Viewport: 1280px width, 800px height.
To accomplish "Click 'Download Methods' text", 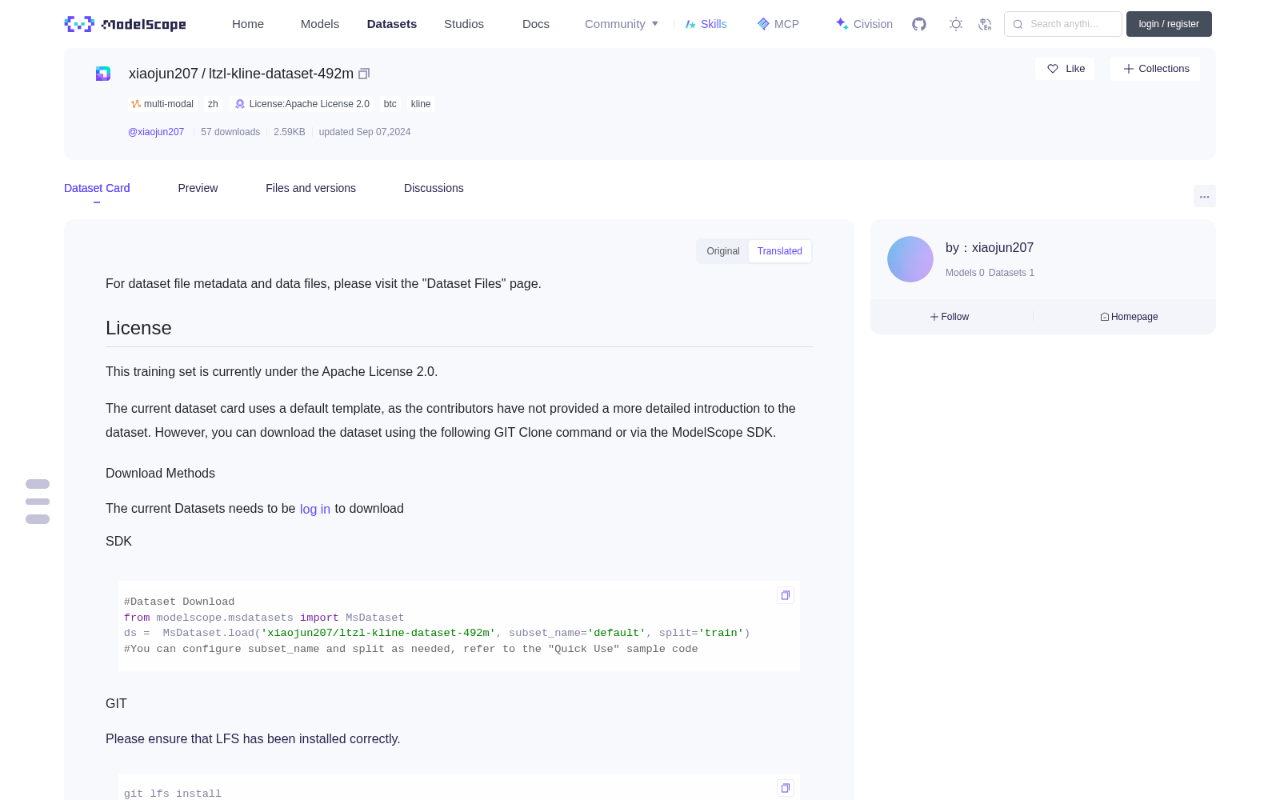I will point(160,474).
